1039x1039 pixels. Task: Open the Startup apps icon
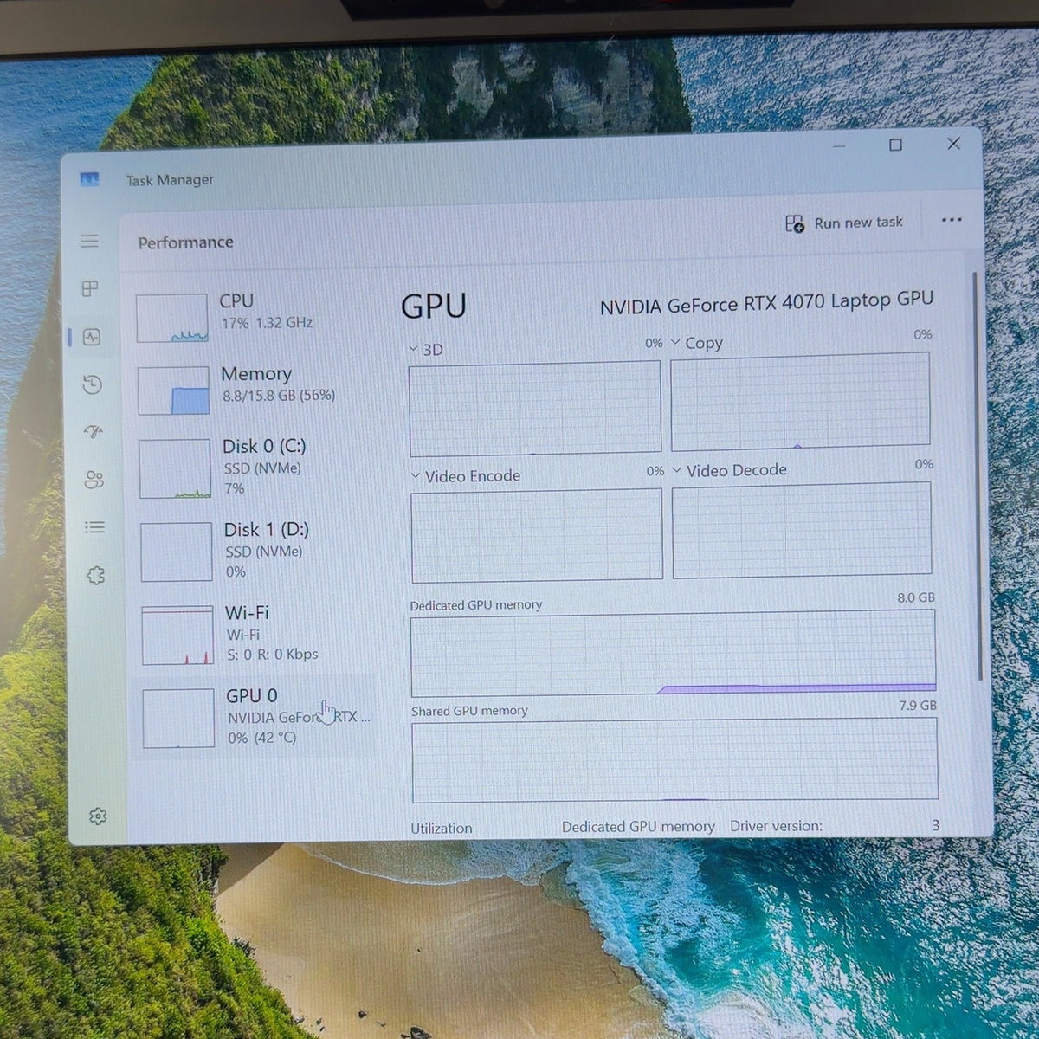(94, 431)
